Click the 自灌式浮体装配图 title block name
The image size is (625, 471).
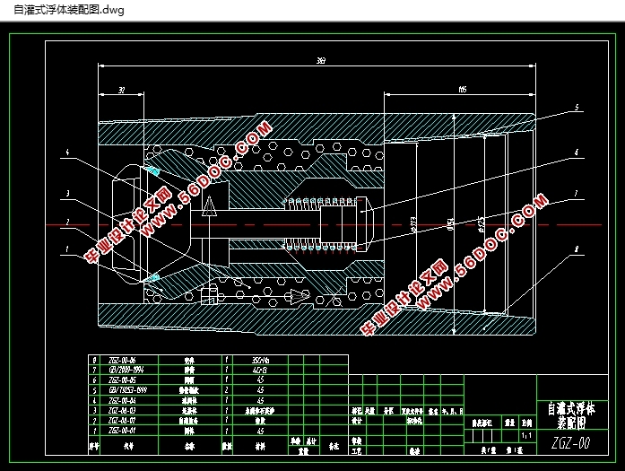click(569, 414)
